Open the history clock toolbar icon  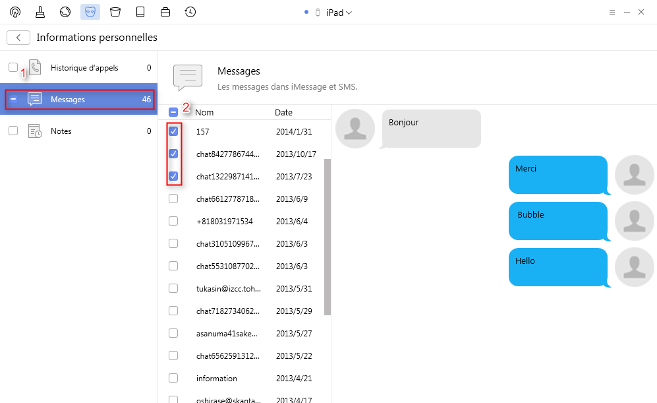point(190,12)
